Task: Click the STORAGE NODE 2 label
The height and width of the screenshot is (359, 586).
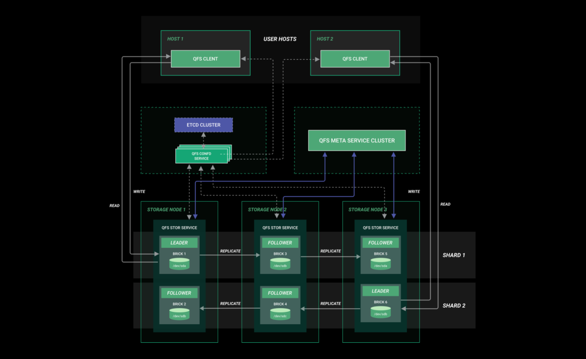Action: [267, 209]
